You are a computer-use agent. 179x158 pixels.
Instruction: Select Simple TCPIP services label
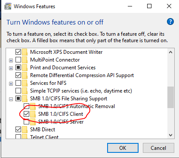pyautogui.click(x=81, y=91)
